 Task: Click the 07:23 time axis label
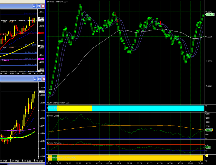[48, 164]
